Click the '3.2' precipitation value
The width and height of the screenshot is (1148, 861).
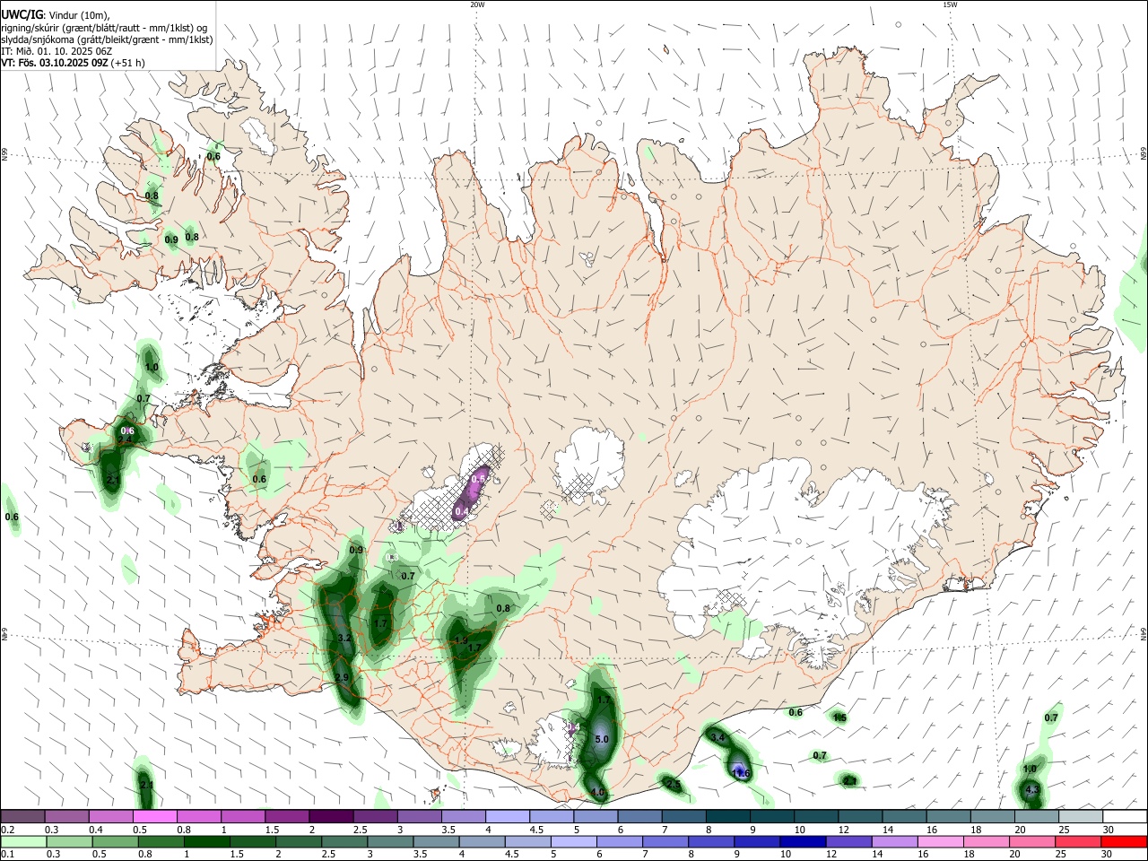click(344, 639)
